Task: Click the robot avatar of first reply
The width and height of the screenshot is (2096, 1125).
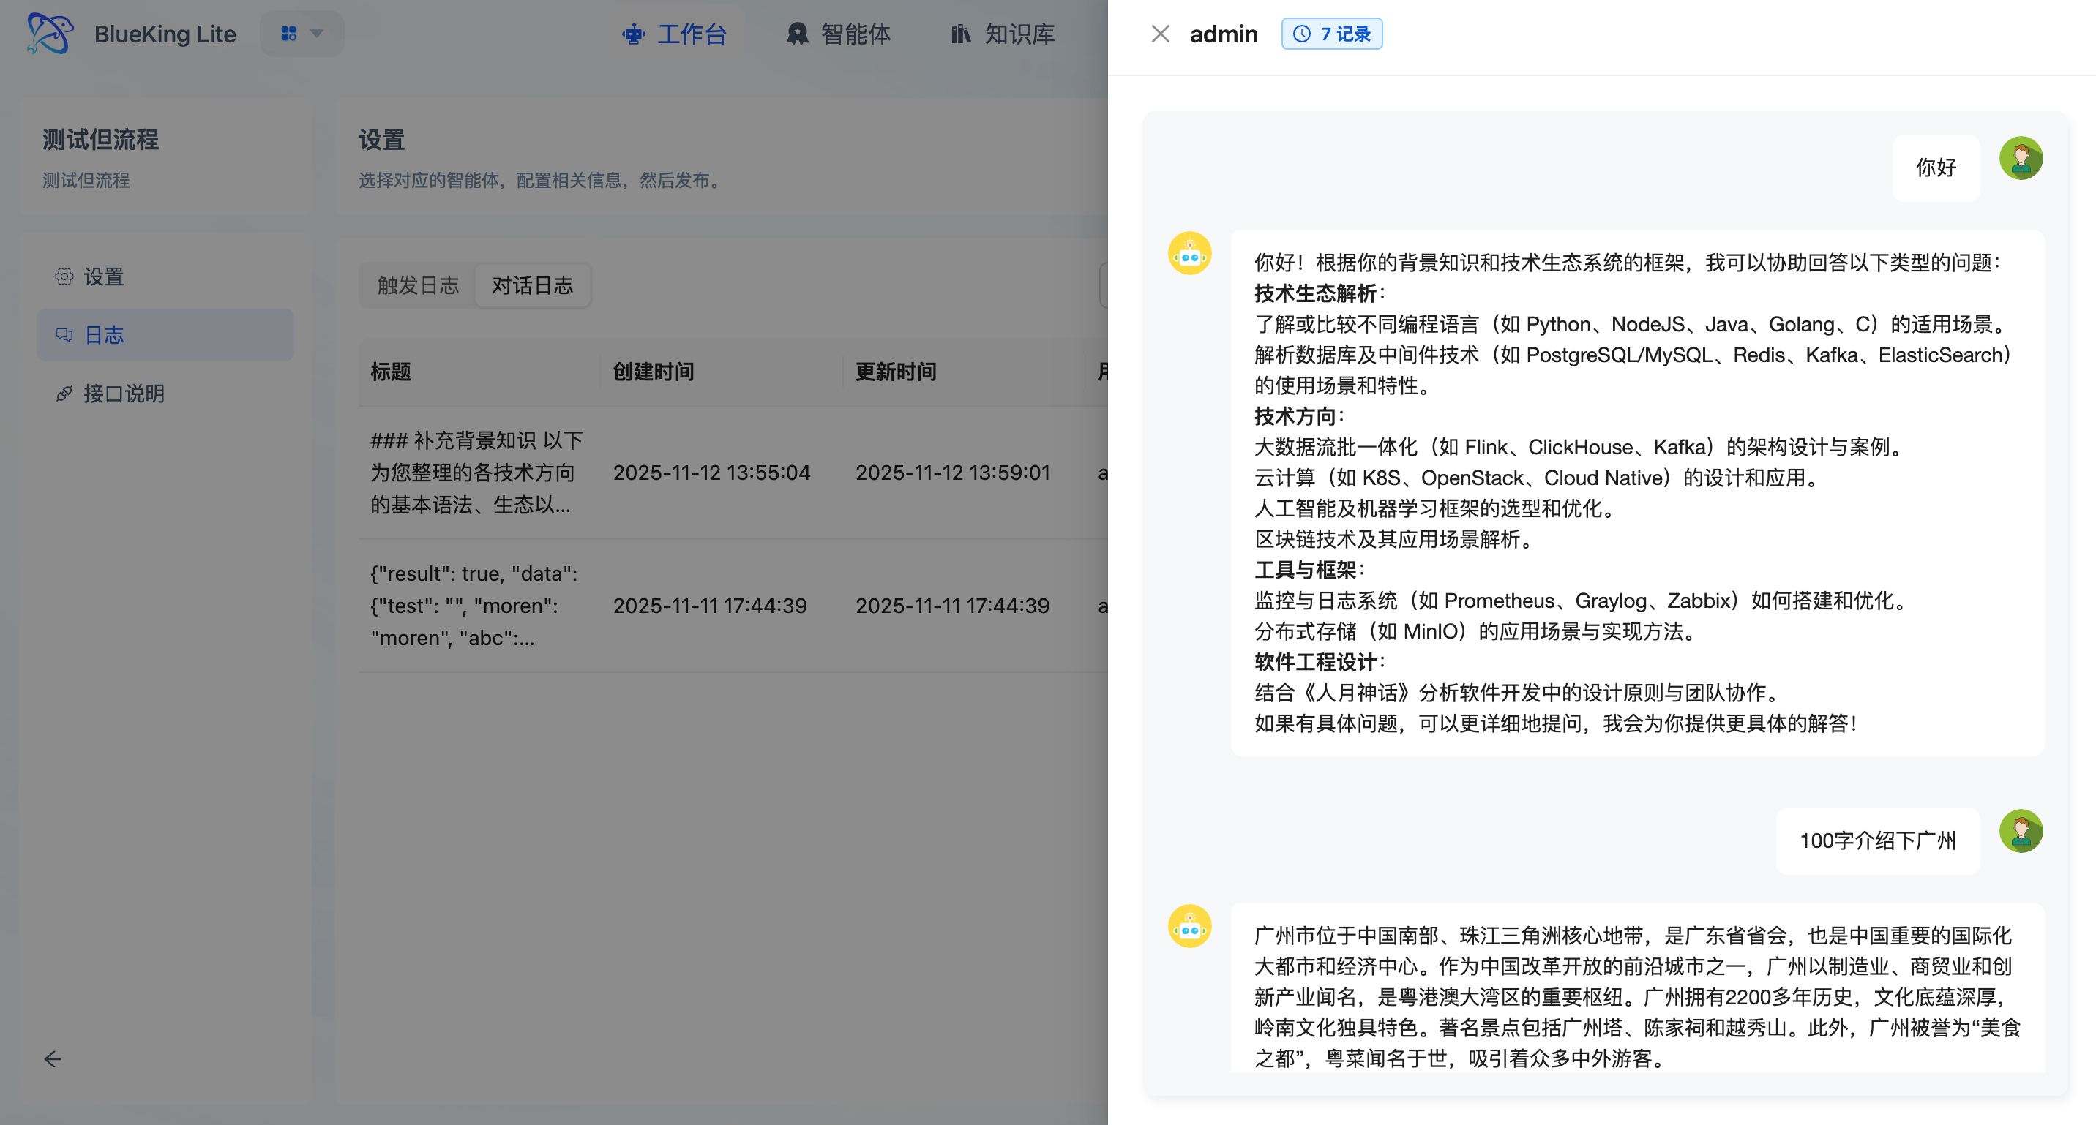Action: pyautogui.click(x=1189, y=253)
